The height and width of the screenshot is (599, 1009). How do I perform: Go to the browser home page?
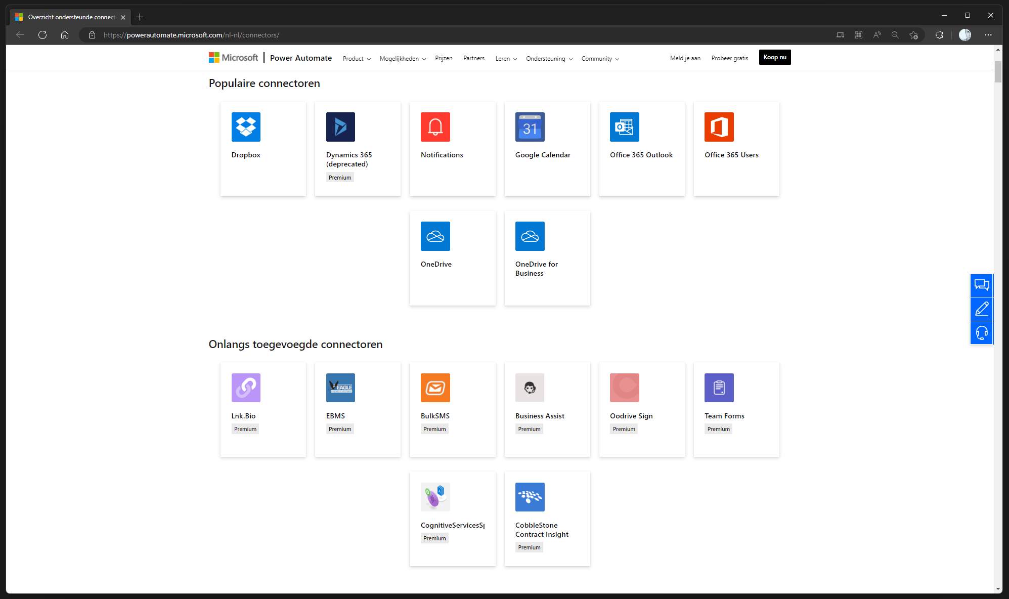pos(65,35)
